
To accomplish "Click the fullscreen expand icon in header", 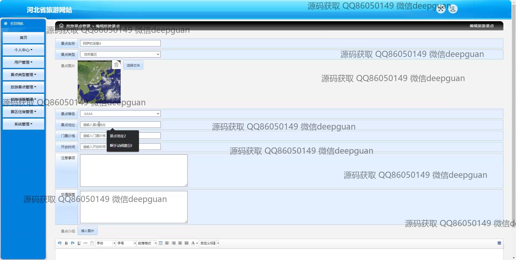I will pos(441,9).
